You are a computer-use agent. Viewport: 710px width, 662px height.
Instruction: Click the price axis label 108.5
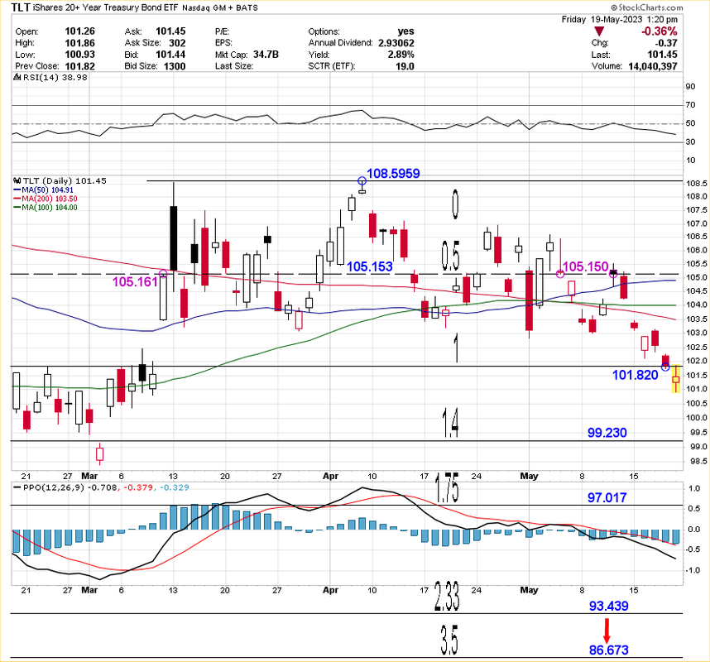click(696, 184)
